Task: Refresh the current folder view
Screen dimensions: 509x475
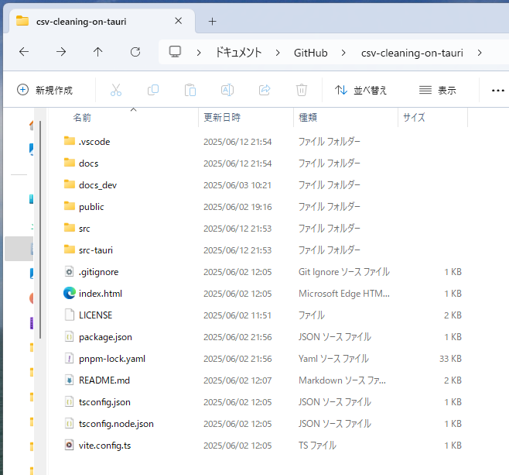Action: tap(135, 52)
